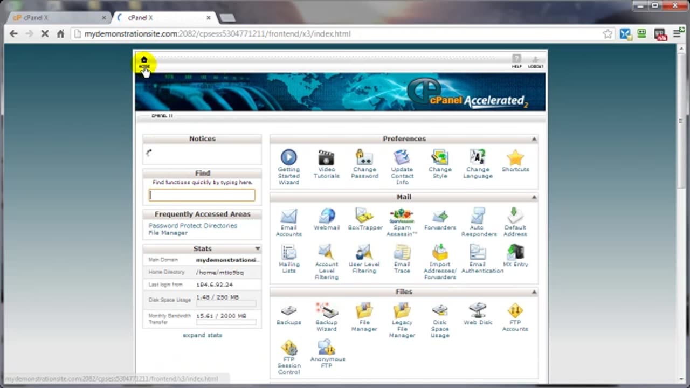
Task: Open Import Addresses/Forwarders
Action: (440, 261)
